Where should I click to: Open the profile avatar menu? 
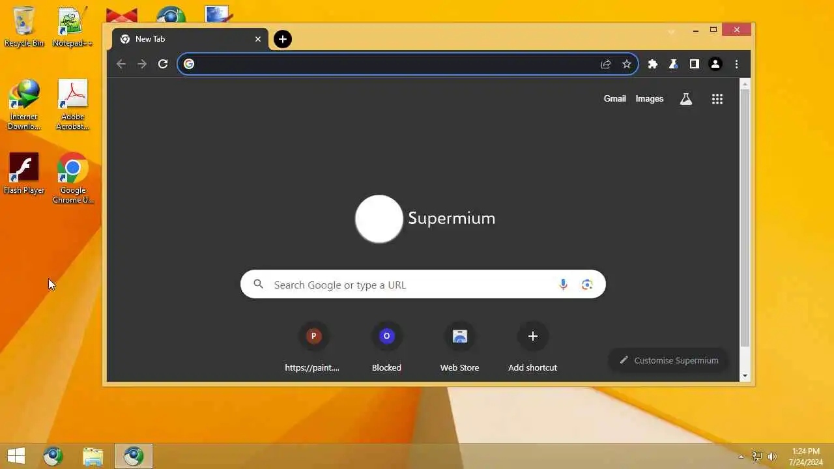click(x=715, y=64)
